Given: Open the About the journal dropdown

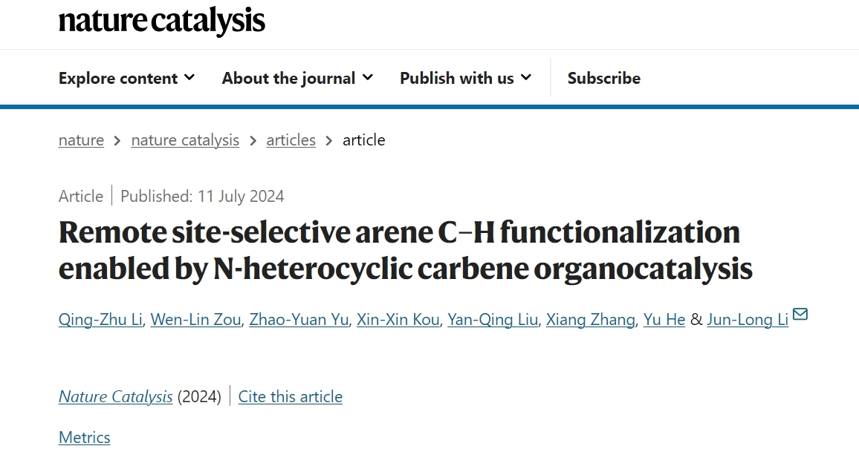Looking at the screenshot, I should point(297,78).
